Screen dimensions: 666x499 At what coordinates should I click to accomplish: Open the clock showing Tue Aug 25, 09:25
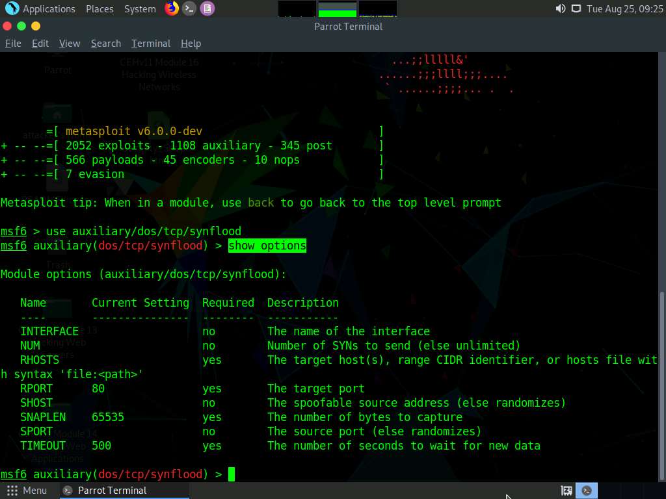[624, 9]
